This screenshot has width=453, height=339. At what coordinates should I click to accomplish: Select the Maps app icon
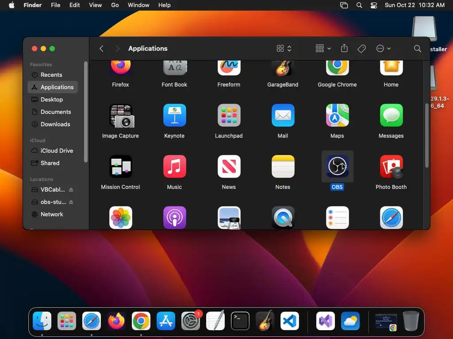(337, 115)
